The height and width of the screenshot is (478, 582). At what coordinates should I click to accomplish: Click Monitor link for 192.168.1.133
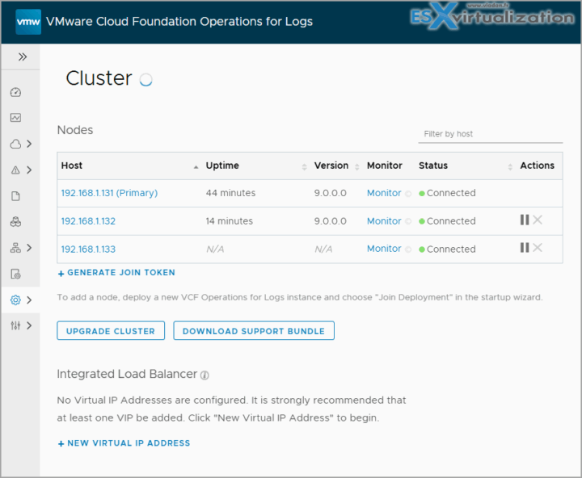point(384,249)
